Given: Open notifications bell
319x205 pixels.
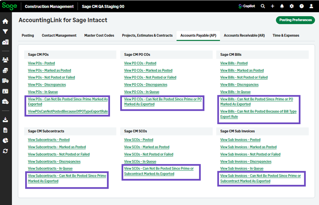Looking at the screenshot, I should 282,6.
